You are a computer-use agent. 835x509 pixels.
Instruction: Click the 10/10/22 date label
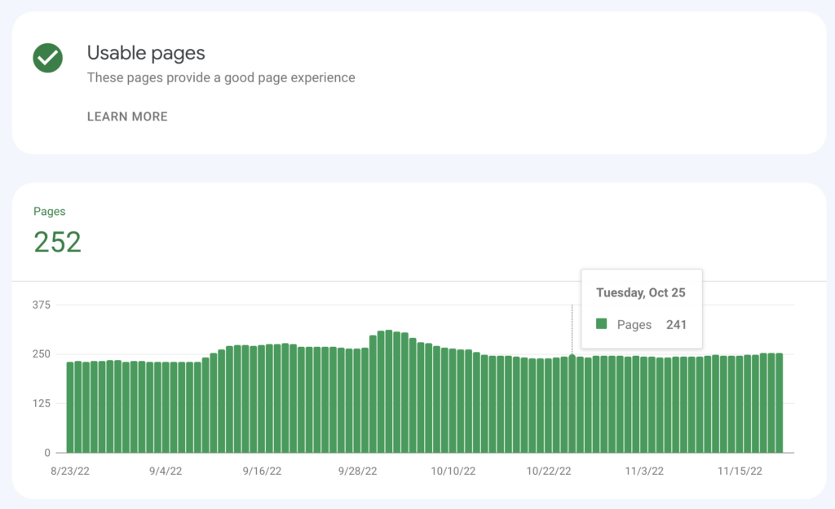453,472
